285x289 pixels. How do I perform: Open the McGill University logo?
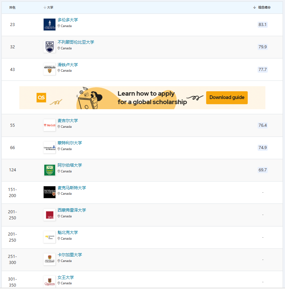(x=49, y=125)
